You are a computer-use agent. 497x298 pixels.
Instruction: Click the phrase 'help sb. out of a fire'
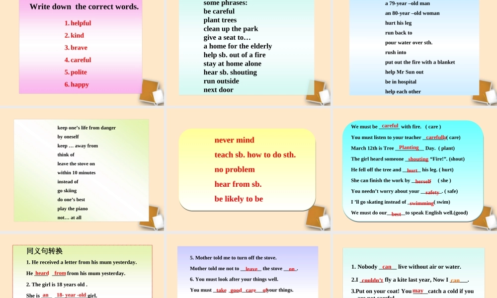(x=235, y=55)
